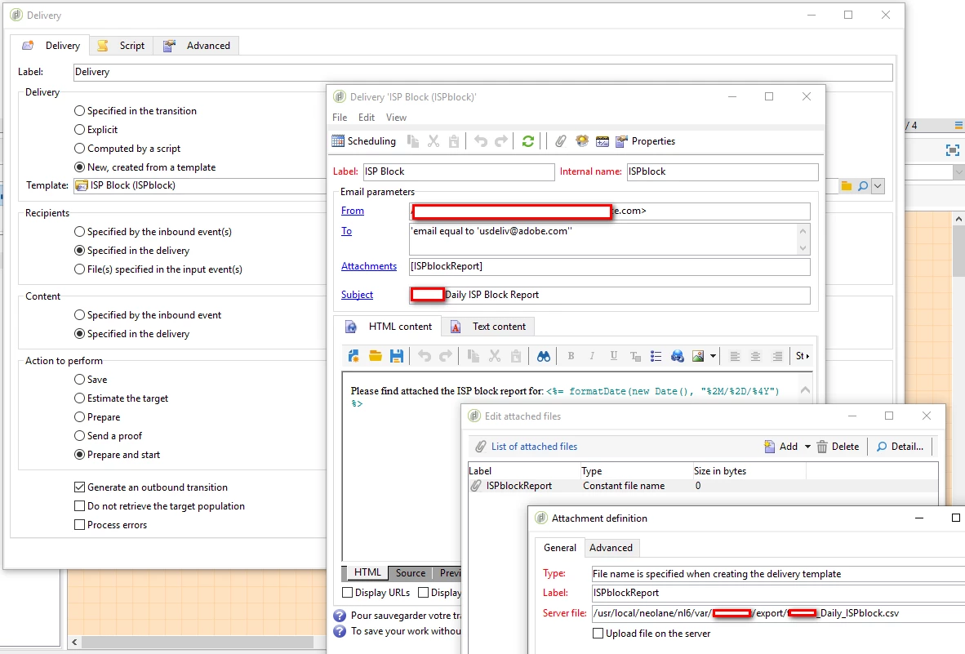This screenshot has width=965, height=654.
Task: Center text in HTML editor
Action: 756,356
